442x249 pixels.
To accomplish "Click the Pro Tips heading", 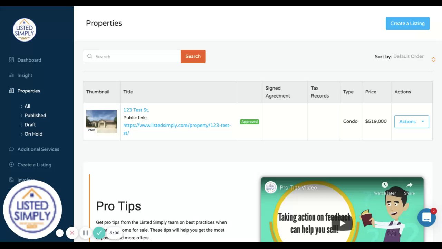I will click(x=118, y=206).
